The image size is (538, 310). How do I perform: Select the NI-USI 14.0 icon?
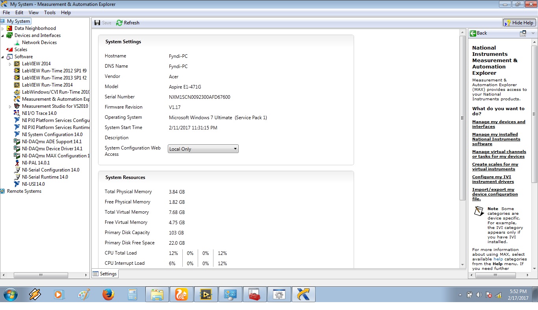tap(17, 184)
